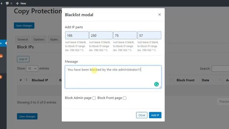229x129 pixels.
Task: Click the Add IP parts label
Action: point(74,27)
